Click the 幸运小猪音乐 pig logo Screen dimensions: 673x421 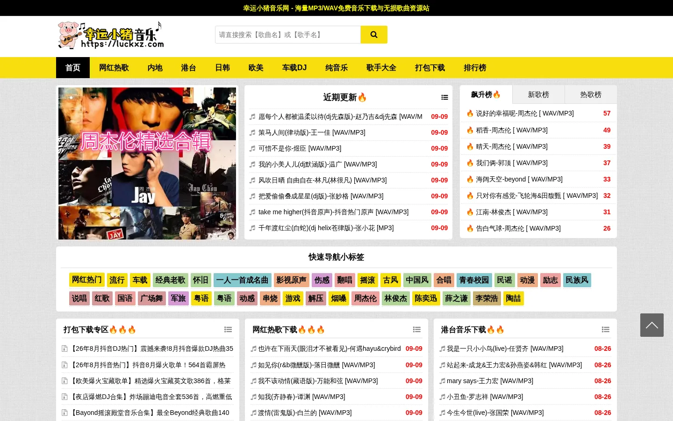[111, 35]
